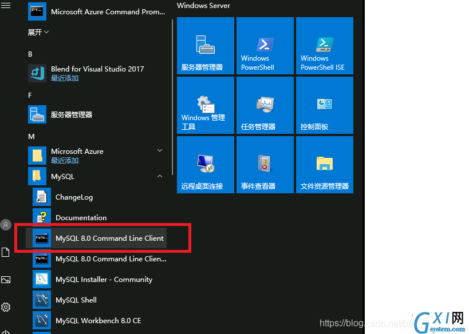The height and width of the screenshot is (334, 469).
Task: Open the 控制面板 tile
Action: coord(325,105)
